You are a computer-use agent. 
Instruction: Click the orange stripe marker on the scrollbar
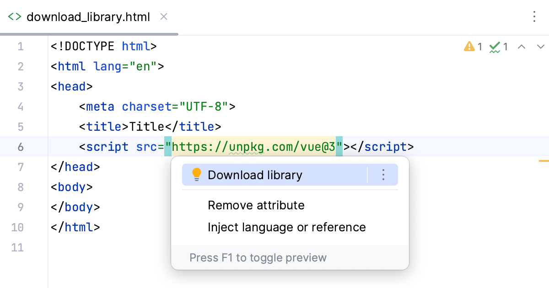pyautogui.click(x=544, y=161)
